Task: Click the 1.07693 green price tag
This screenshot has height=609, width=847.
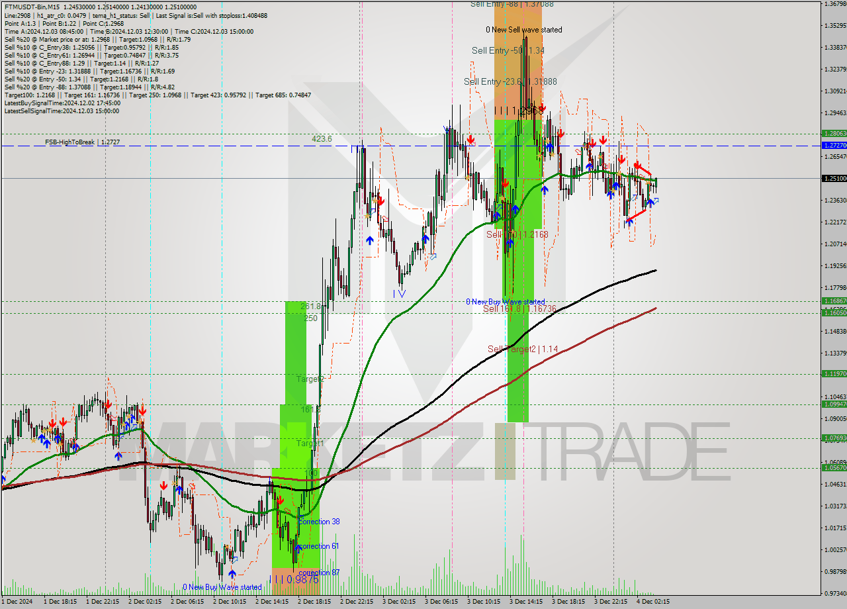Action: tap(834, 438)
